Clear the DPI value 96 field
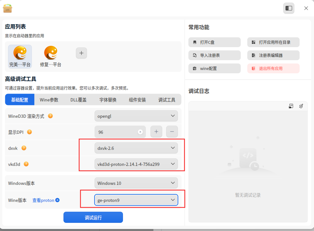314x231 pixels. pos(140,132)
